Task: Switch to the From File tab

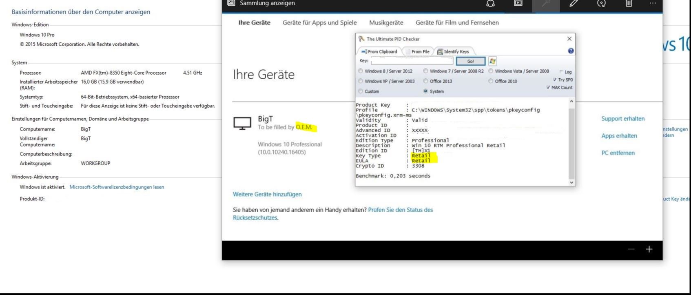Action: [417, 51]
